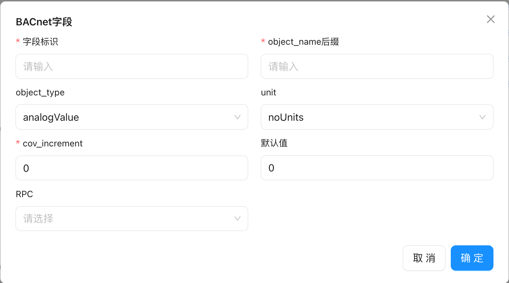This screenshot has width=509, height=283.
Task: Click the cov_increment label text
Action: coord(53,144)
